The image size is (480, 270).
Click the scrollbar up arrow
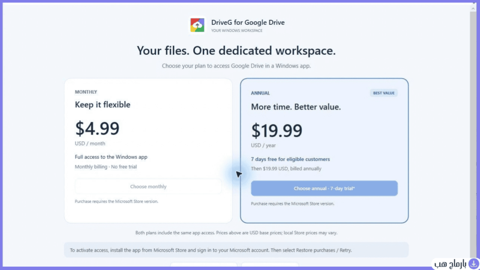click(x=473, y=8)
